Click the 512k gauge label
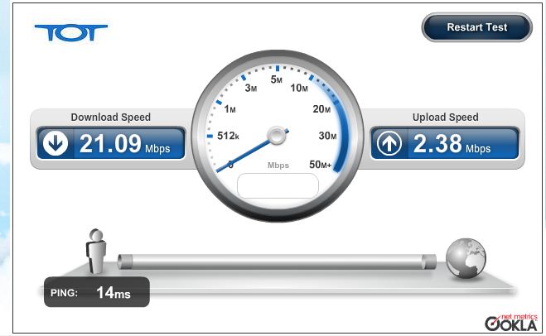Screen dimensions: 546x336 pyautogui.click(x=228, y=136)
